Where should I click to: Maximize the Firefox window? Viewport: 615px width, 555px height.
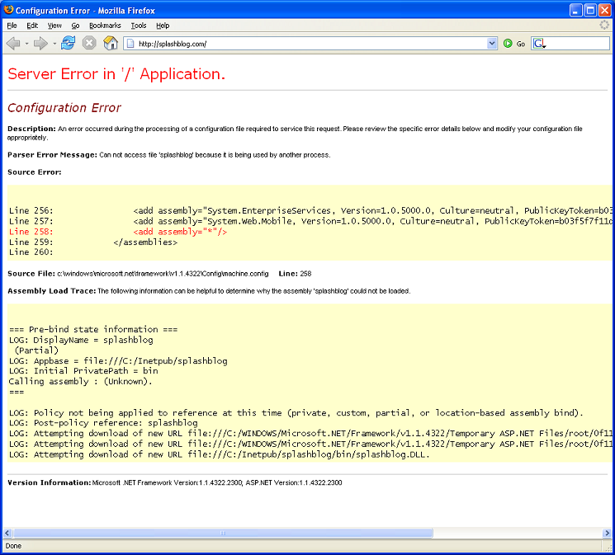590,10
